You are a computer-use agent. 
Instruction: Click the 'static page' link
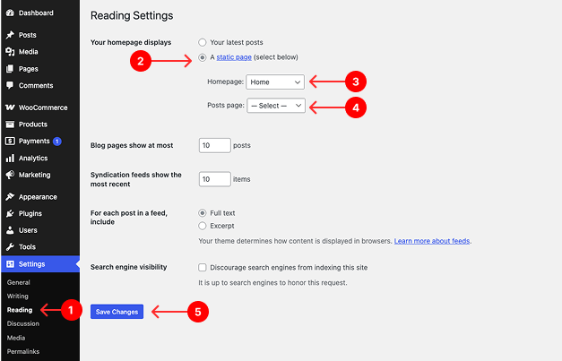[x=233, y=57]
